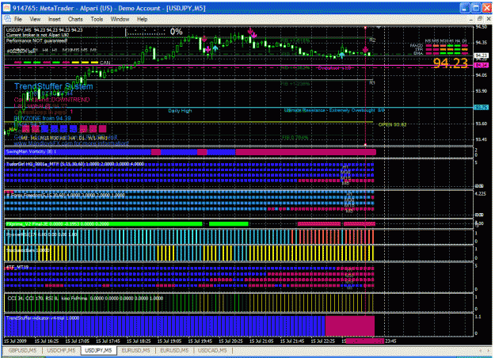Viewport: 495px width, 358px height.
Task: Click the 94.35 price scale label
Action: click(482, 42)
